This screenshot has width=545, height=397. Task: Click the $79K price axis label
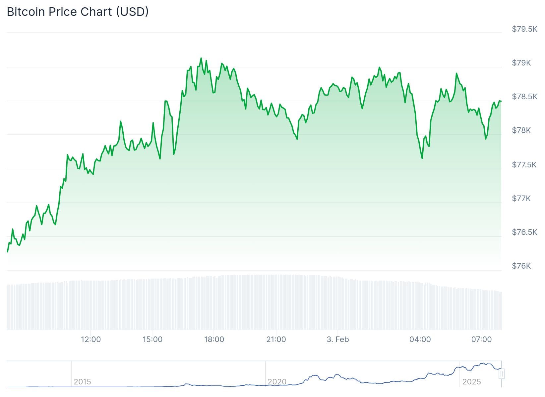coord(521,63)
